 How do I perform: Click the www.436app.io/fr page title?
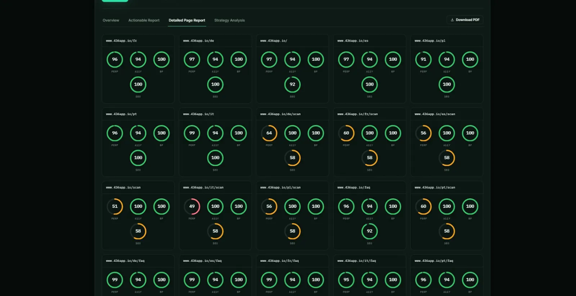(121, 41)
